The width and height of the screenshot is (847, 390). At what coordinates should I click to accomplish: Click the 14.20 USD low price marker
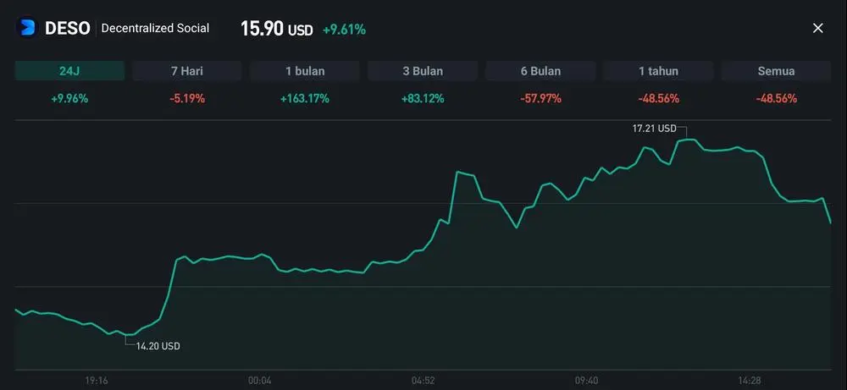tap(158, 346)
